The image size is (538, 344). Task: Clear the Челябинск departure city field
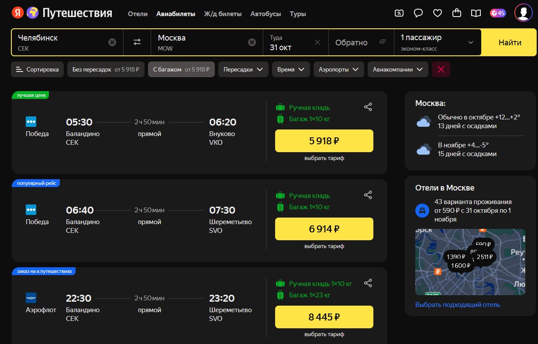[112, 42]
